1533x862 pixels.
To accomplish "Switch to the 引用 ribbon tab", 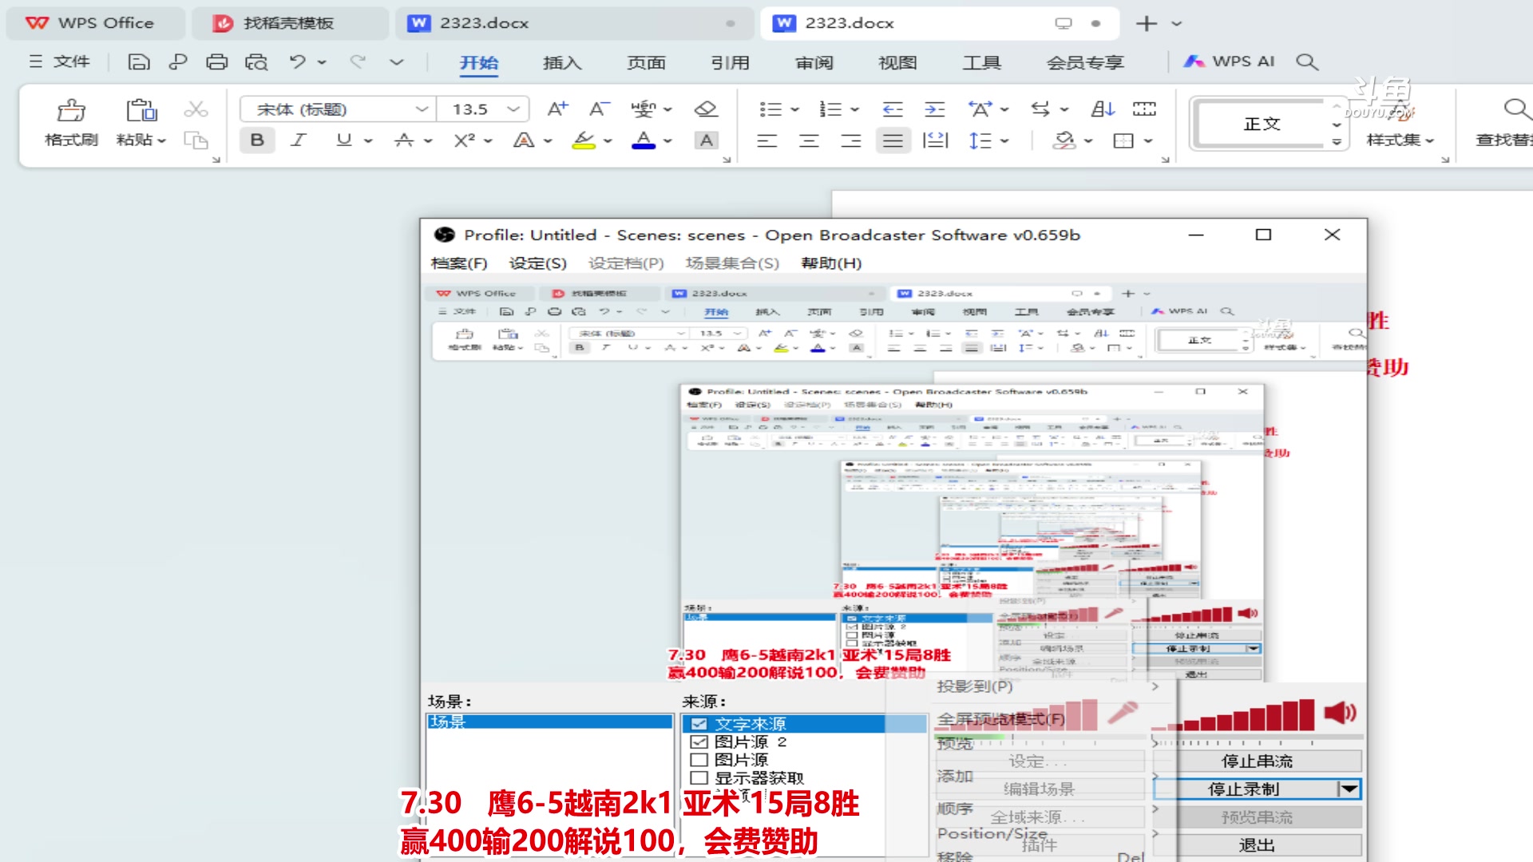I will pyautogui.click(x=730, y=62).
